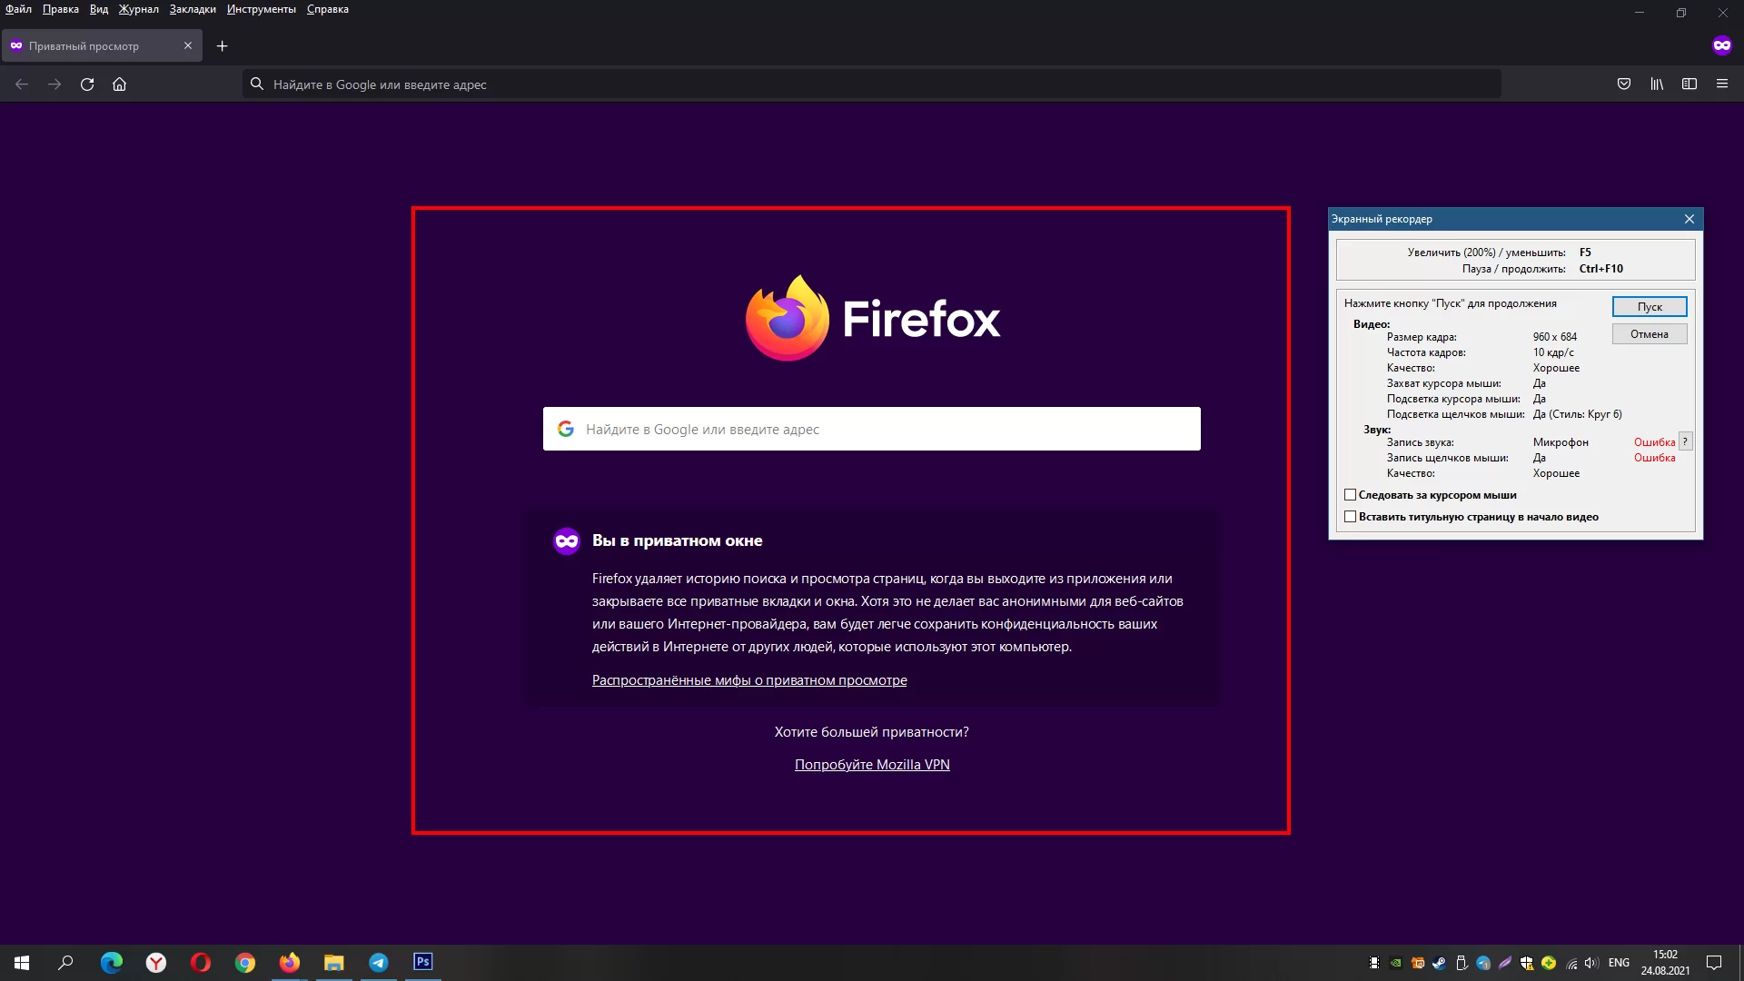Switch the ENG keyboard language indicator
This screenshot has width=1744, height=981.
[x=1619, y=963]
